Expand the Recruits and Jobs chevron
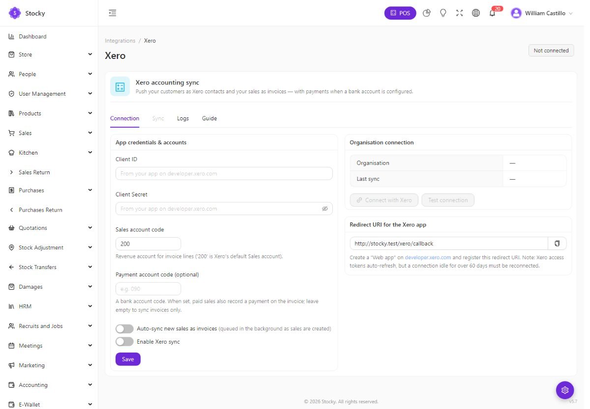590x409 pixels. click(90, 326)
